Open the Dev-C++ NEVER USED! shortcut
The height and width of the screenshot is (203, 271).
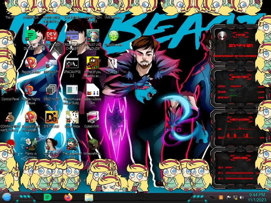click(52, 36)
